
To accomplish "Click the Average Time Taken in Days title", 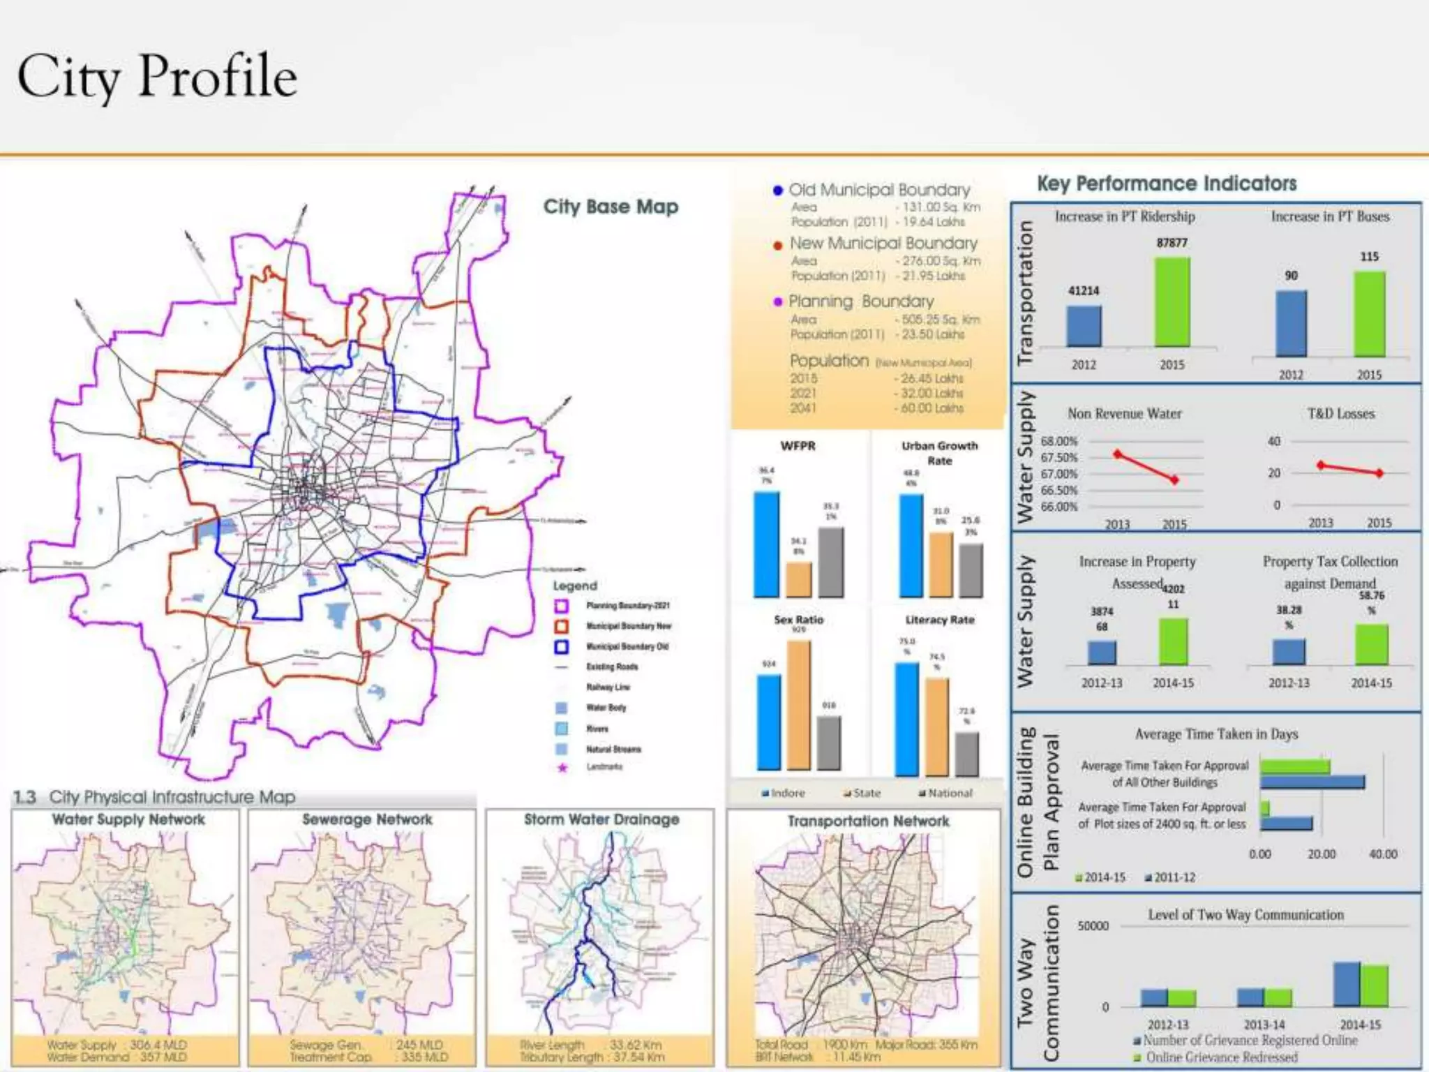I will (x=1216, y=734).
